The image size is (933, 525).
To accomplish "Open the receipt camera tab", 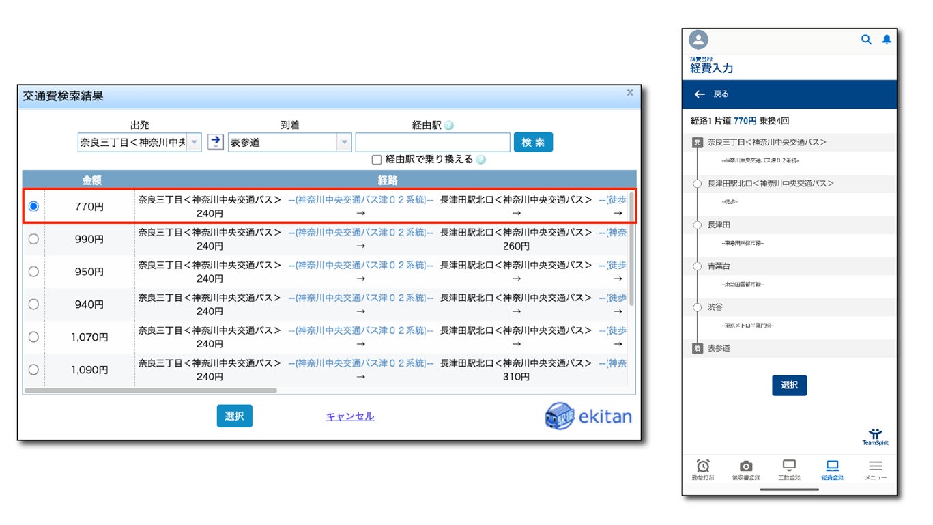I will click(x=746, y=470).
